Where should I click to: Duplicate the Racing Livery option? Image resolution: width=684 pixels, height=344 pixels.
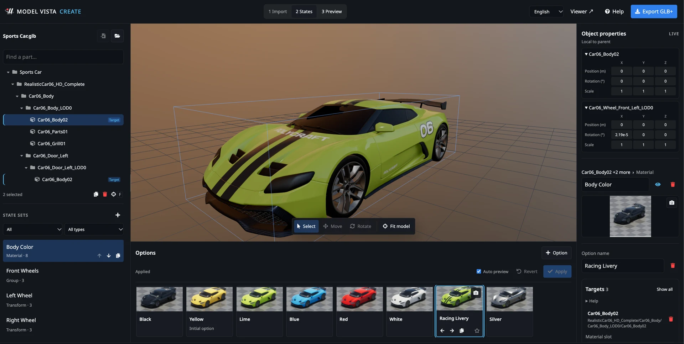(x=462, y=330)
